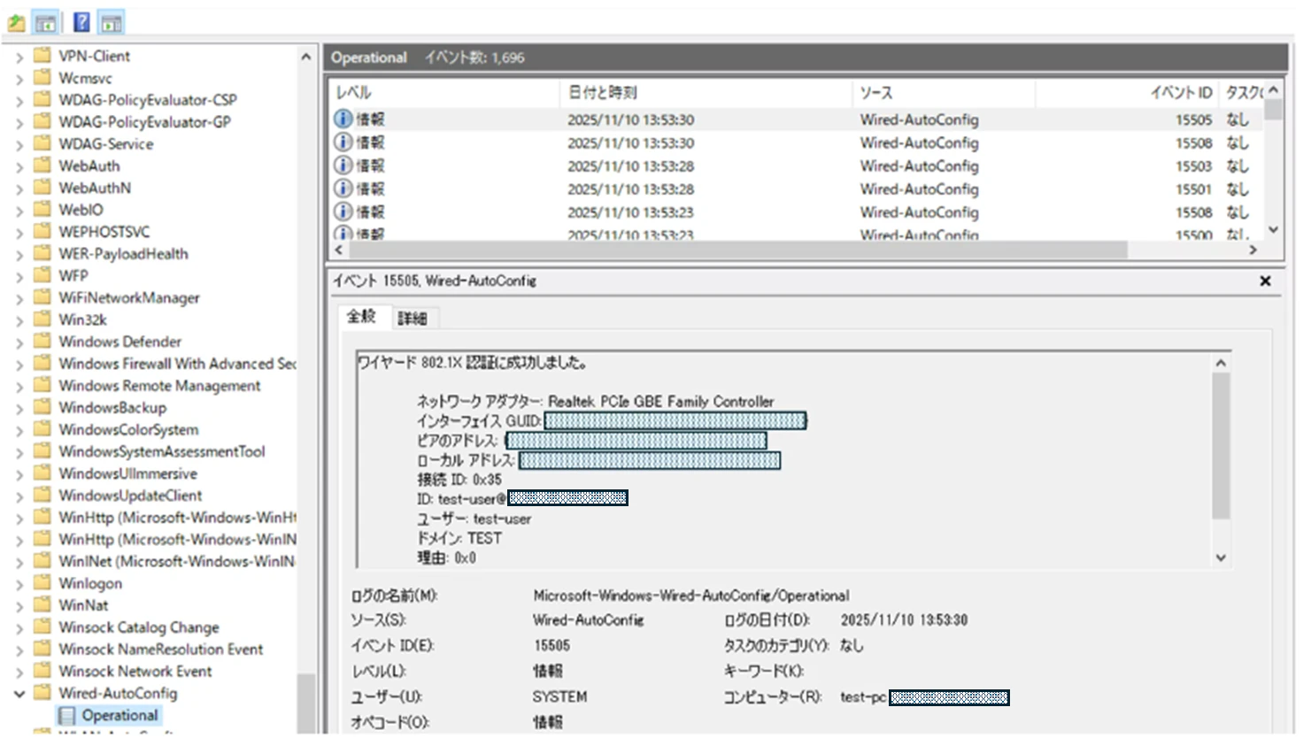1311x746 pixels.
Task: Click scroll-left arrow of event list
Action: tap(339, 250)
